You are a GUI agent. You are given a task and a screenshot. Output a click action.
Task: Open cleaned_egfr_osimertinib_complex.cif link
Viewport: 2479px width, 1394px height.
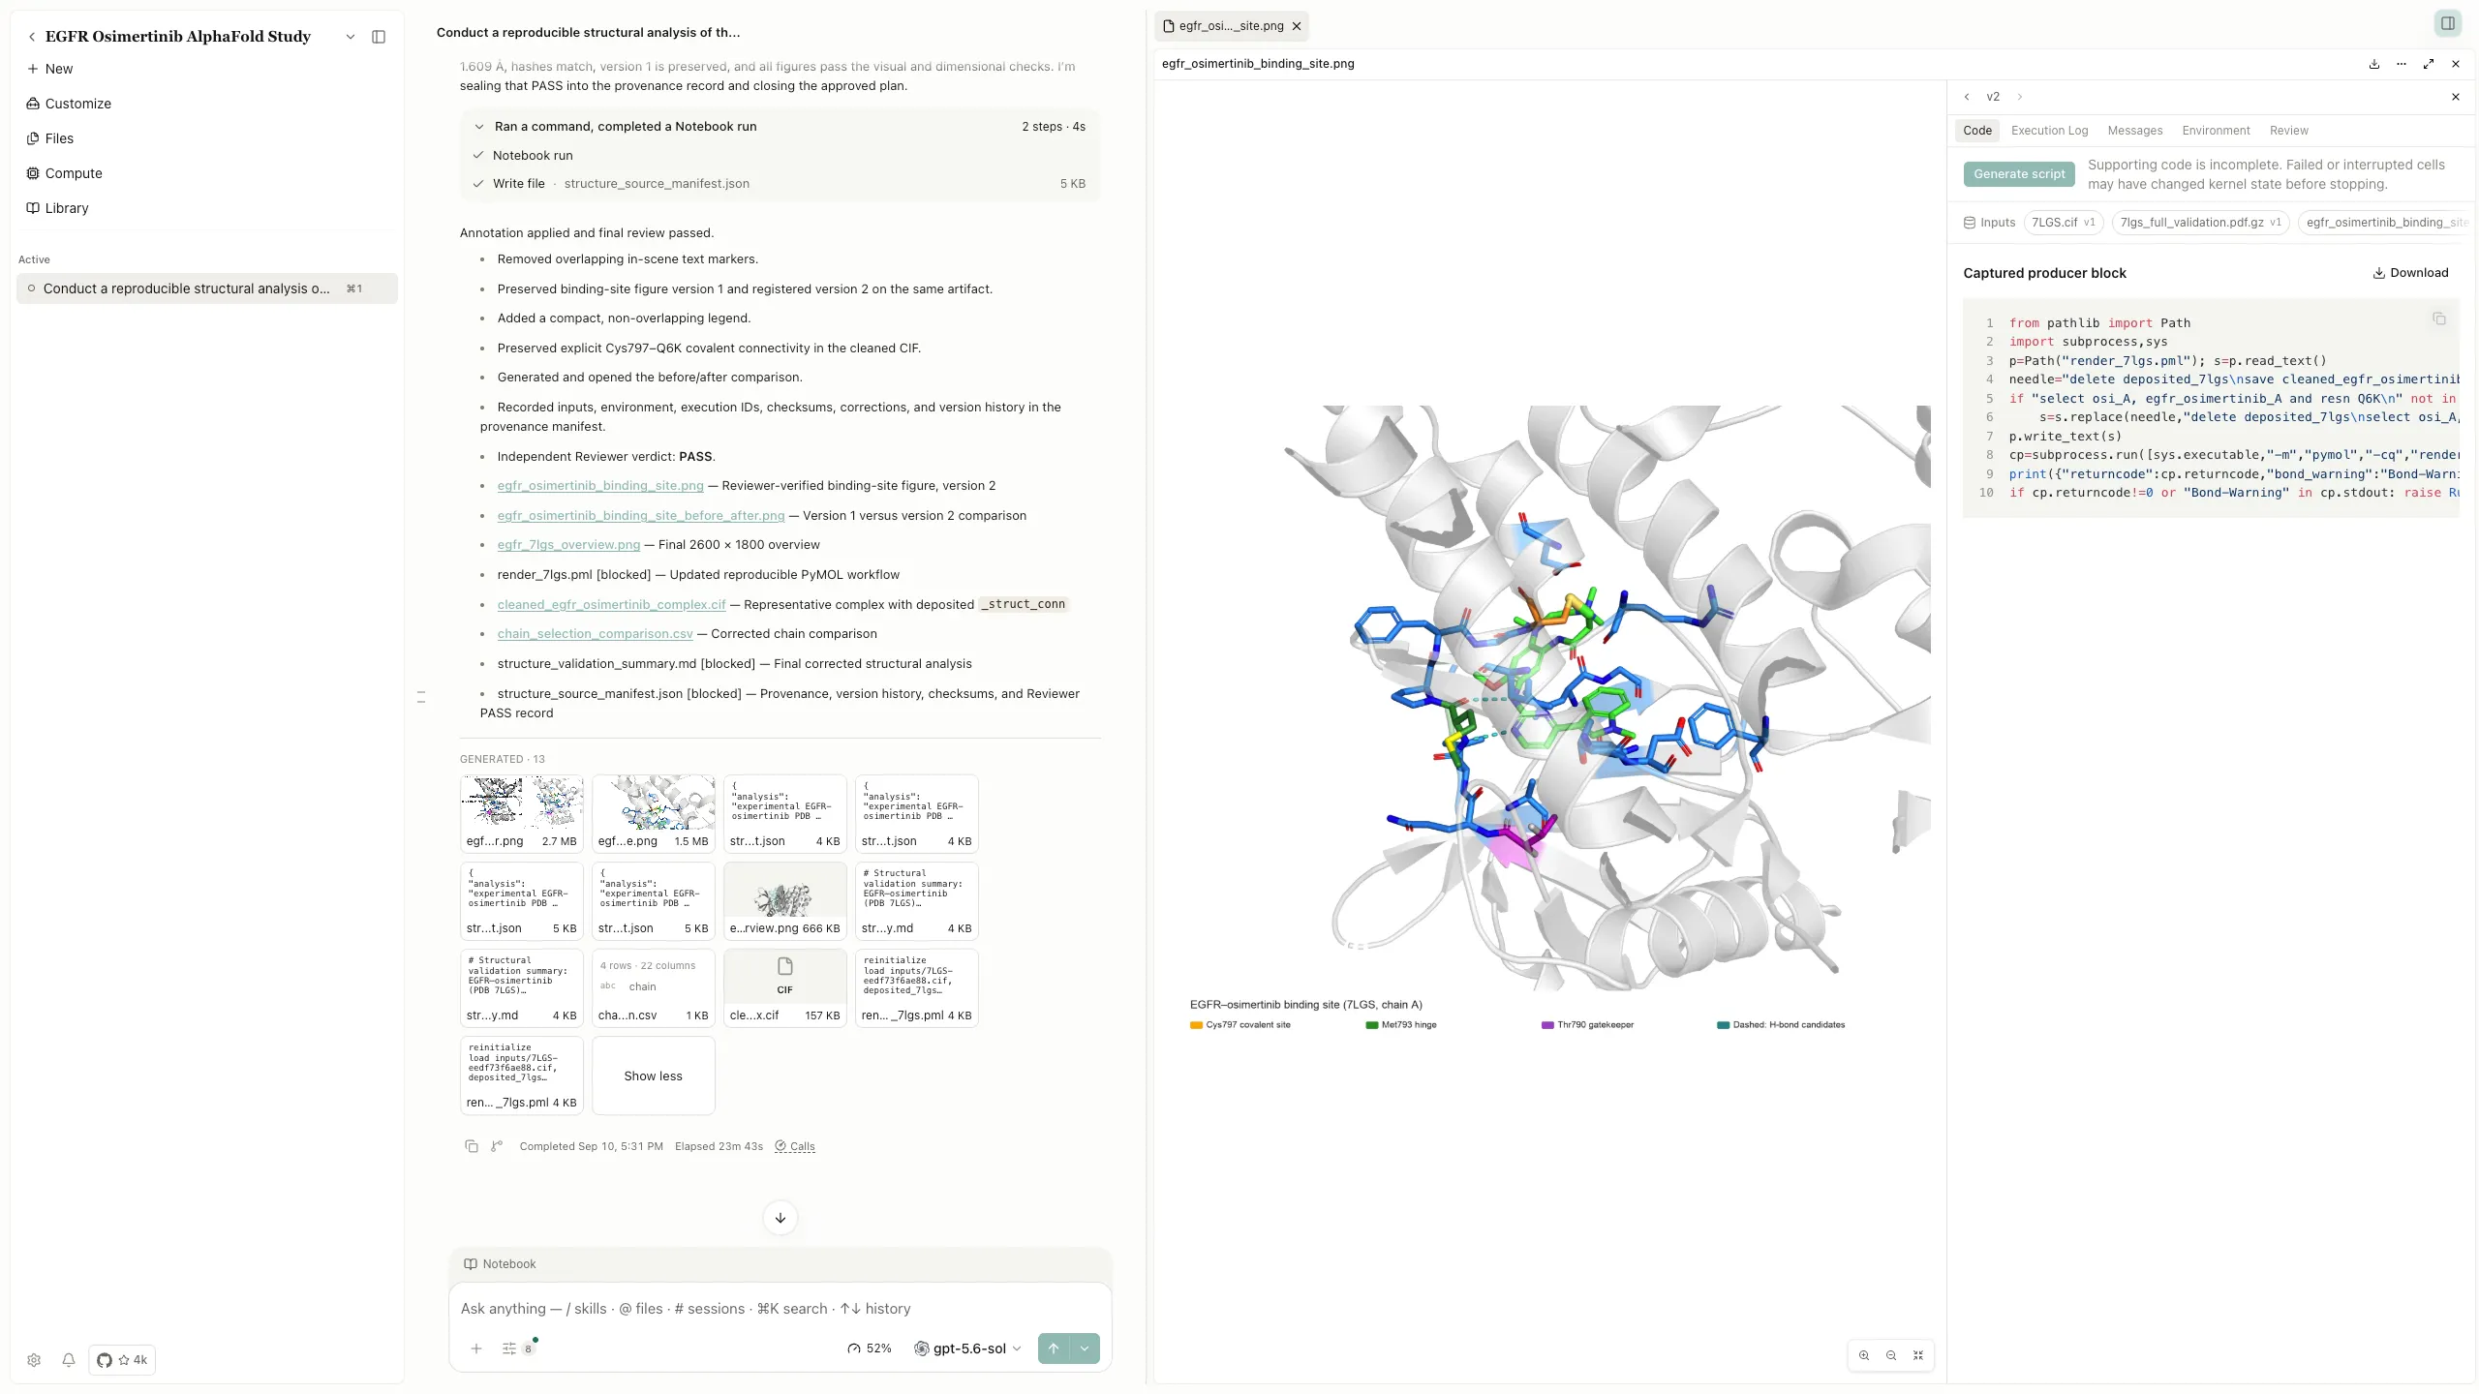611,605
